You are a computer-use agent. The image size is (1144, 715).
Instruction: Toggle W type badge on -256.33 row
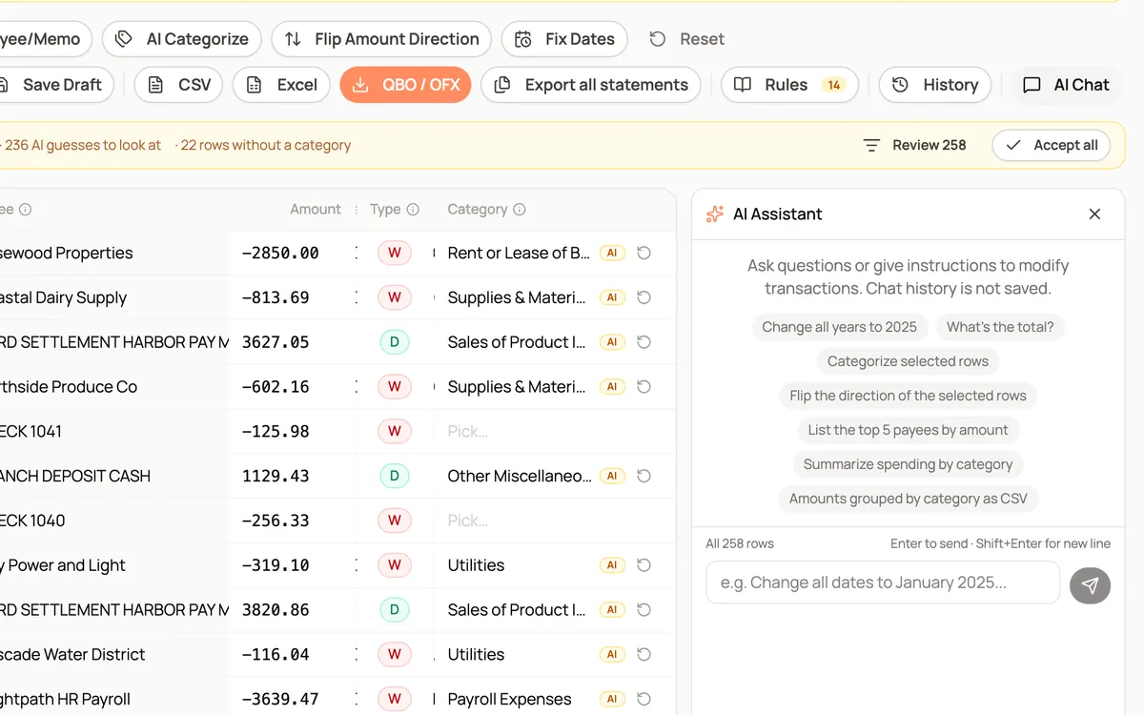tap(394, 521)
